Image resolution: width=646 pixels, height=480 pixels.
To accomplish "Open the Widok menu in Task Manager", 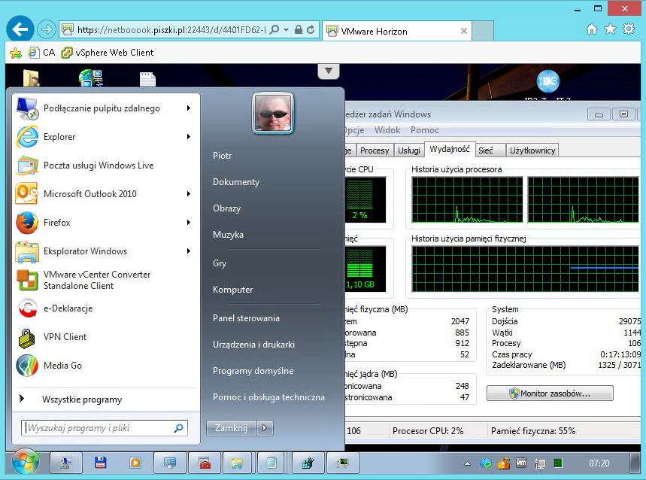I will coord(387,130).
